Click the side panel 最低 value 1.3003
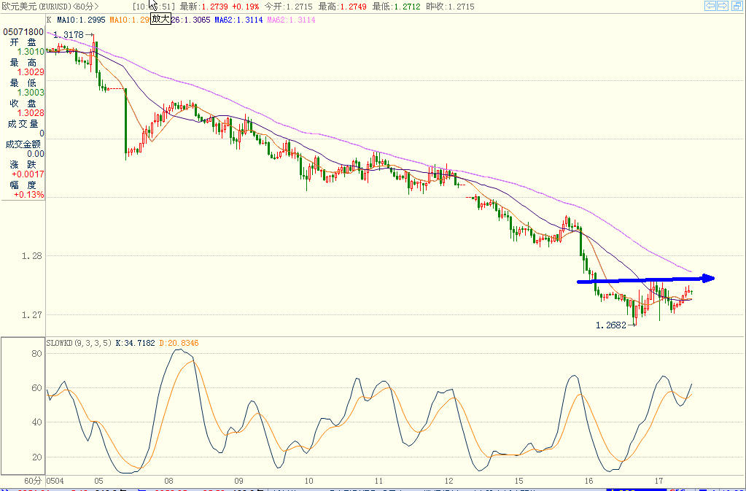Viewport: 746px width, 491px height. click(31, 93)
